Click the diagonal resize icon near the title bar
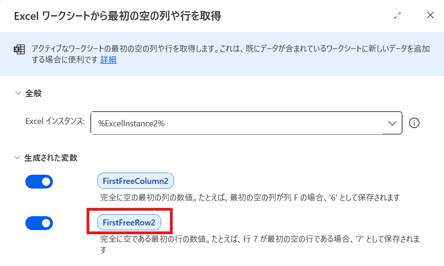The width and height of the screenshot is (444, 266). tap(397, 15)
